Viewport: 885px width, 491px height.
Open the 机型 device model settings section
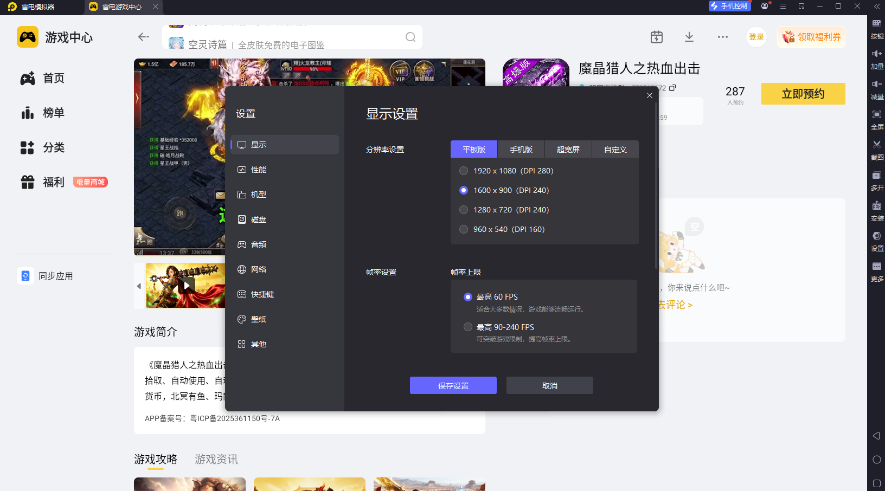point(285,195)
